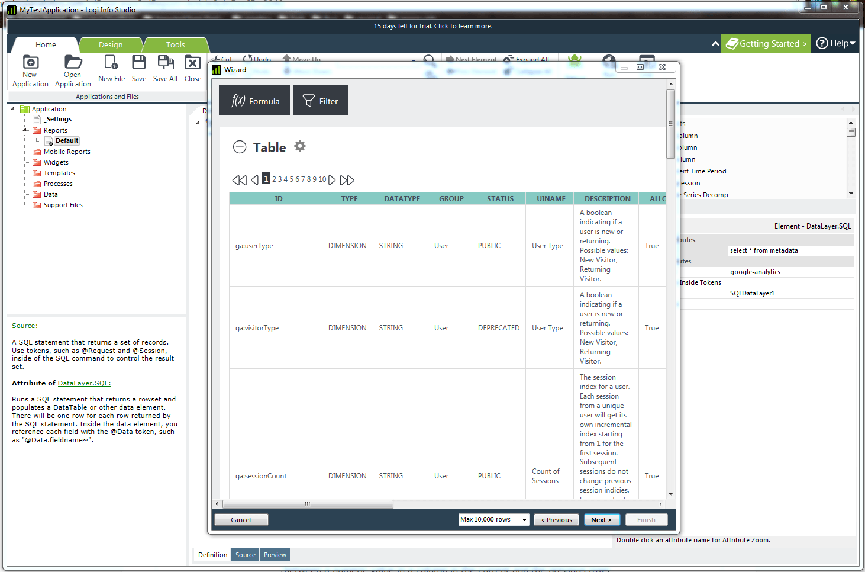
Task: Collapse the Table section with the minus icon
Action: pos(240,147)
